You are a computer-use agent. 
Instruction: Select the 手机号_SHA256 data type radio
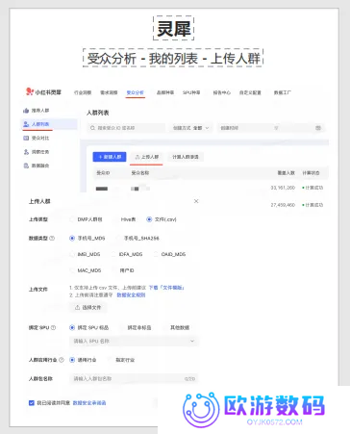click(118, 238)
